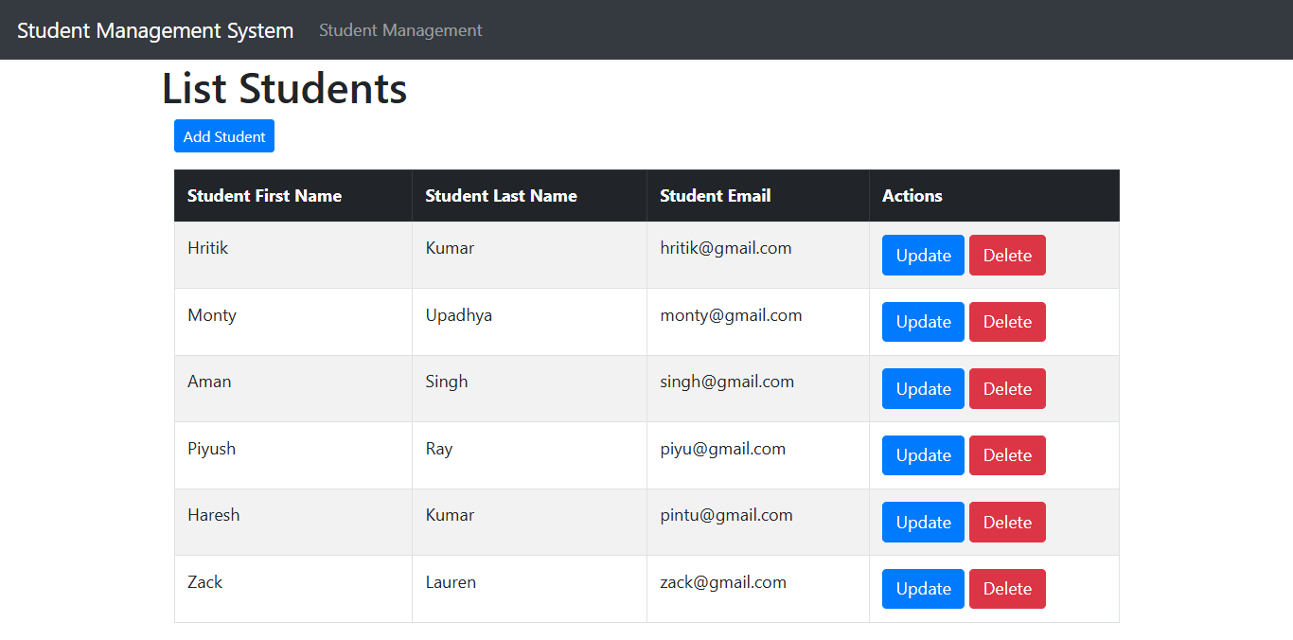Delete Zack Lauren's entry
Screen dimensions: 1293x640
[x=1006, y=588]
